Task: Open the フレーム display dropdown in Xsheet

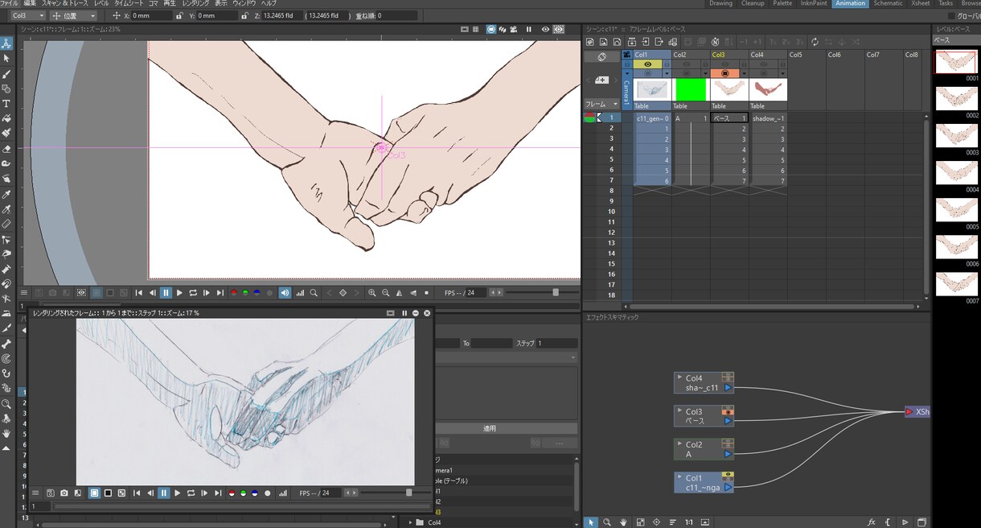Action: coord(601,104)
